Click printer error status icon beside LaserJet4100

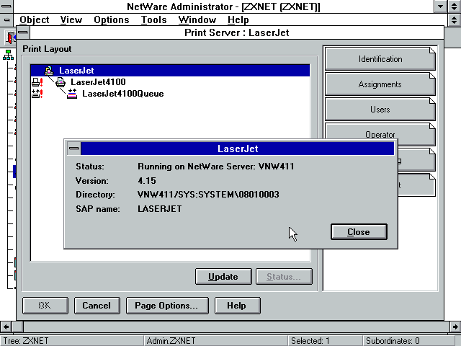[x=37, y=82]
